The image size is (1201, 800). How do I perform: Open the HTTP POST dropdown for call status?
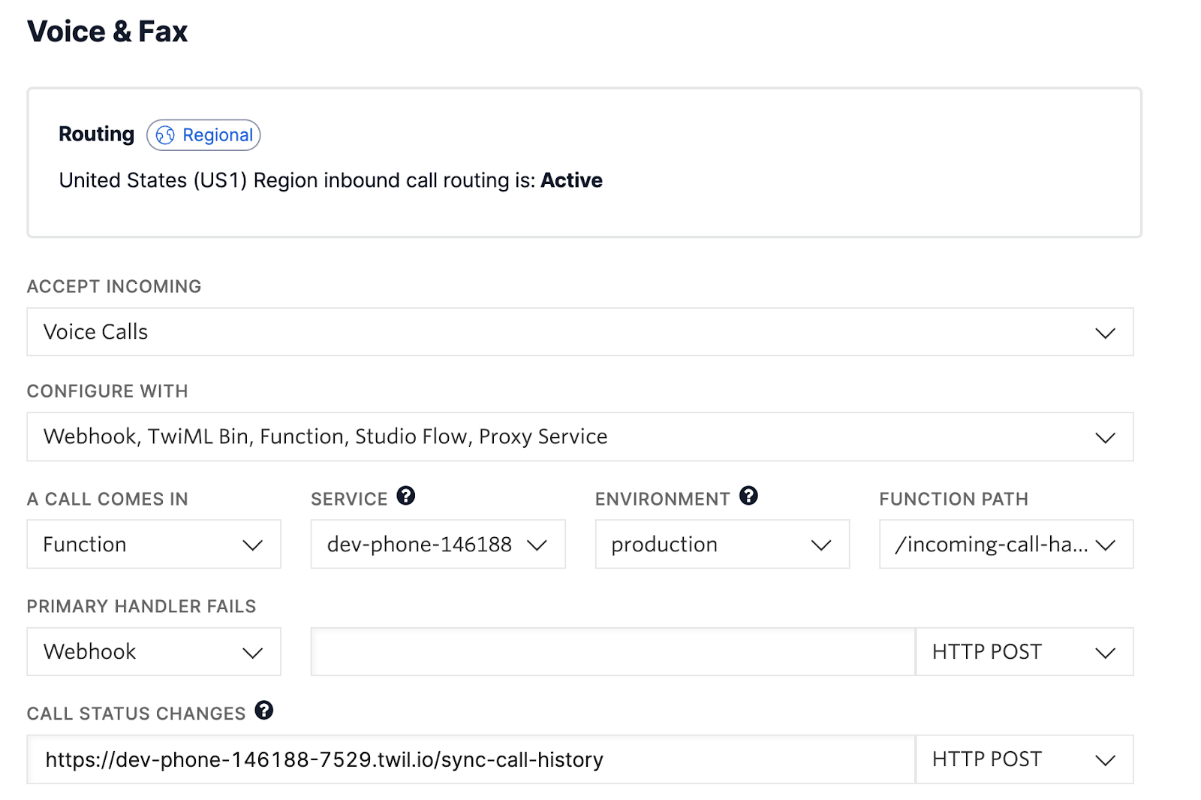tap(1025, 759)
